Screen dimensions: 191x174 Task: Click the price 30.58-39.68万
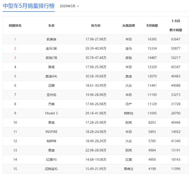click(x=96, y=76)
